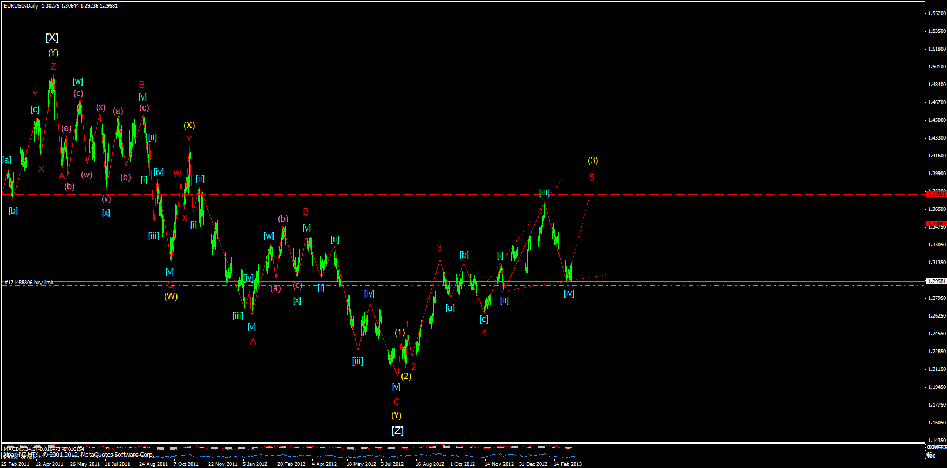Select the red 1.37921 price level tag
This screenshot has width=947, height=468.
coord(936,194)
